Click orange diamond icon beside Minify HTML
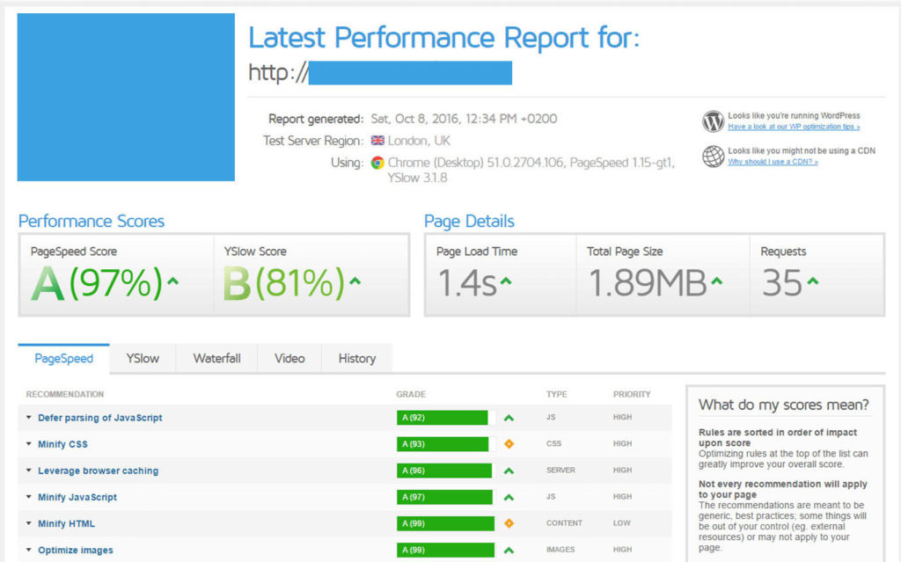Image resolution: width=901 pixels, height=562 pixels. click(509, 523)
